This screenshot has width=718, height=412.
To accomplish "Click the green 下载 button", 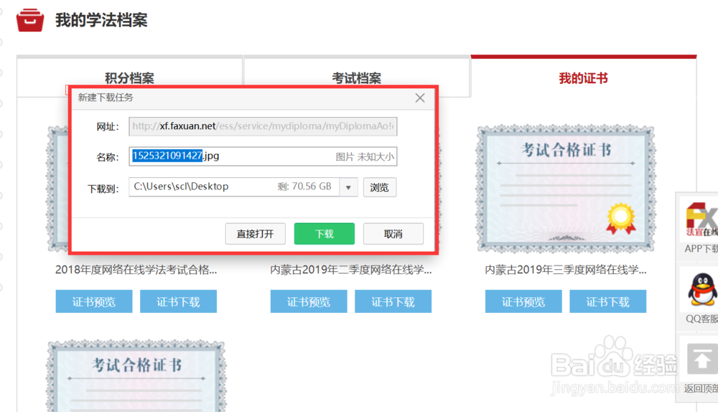I will click(325, 234).
